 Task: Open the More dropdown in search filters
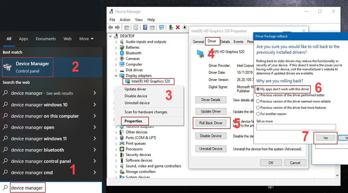pyautogui.click(x=86, y=39)
